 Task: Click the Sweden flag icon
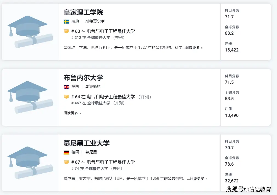[66, 21]
